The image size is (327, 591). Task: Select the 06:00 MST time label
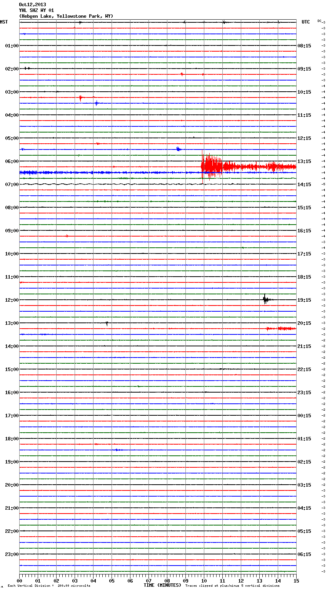[12, 161]
